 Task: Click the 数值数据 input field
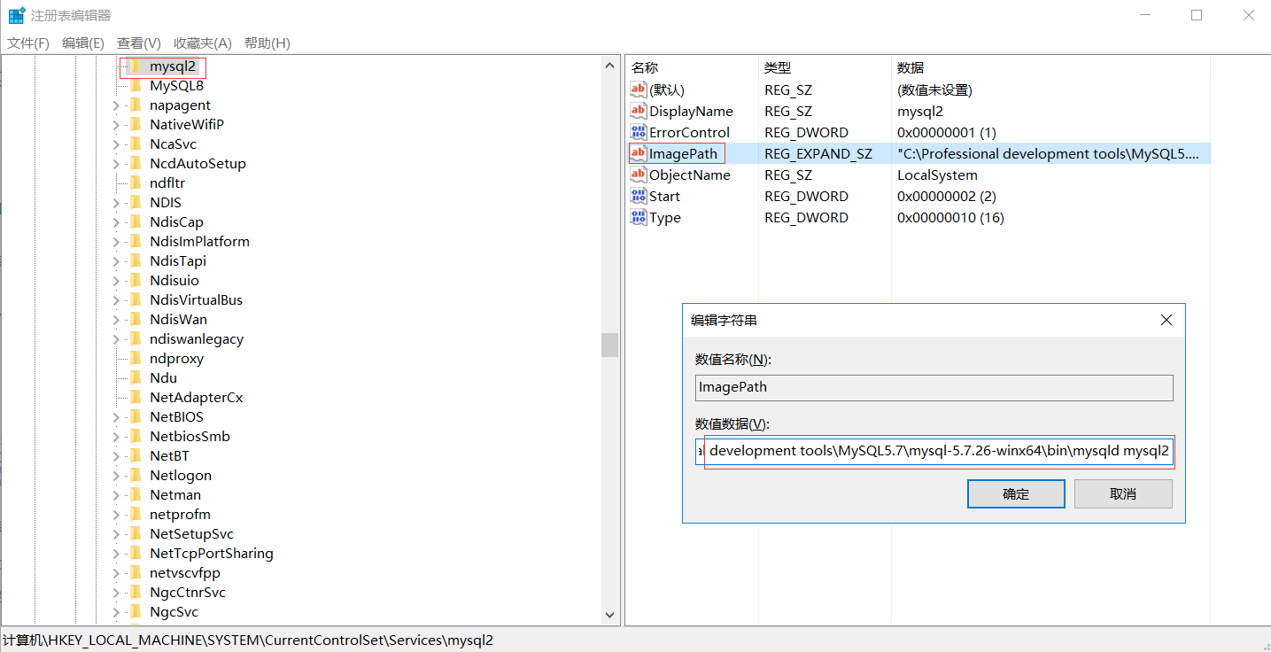[x=934, y=451]
